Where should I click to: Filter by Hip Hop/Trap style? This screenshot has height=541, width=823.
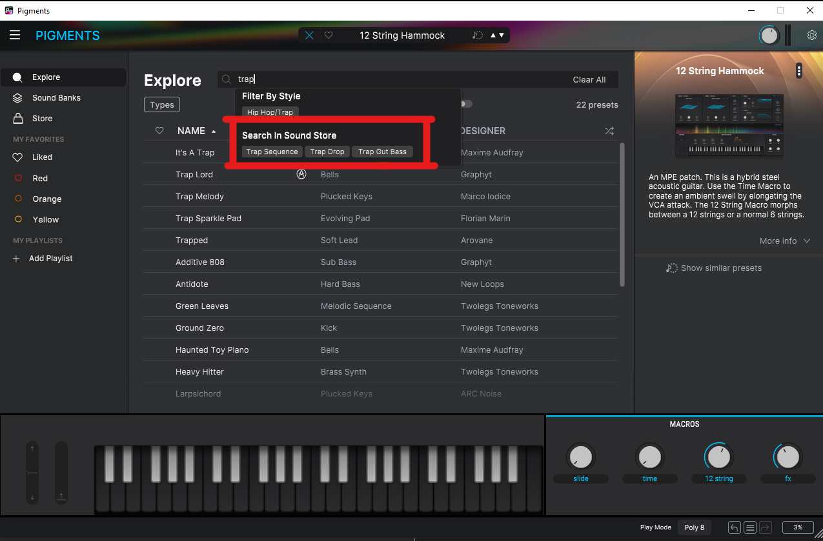pos(270,112)
